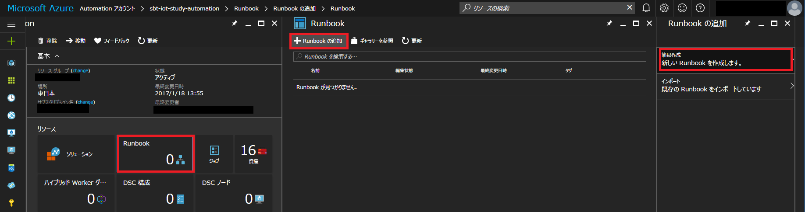Sort by 編集状態 column header
The height and width of the screenshot is (212, 805).
(x=404, y=70)
